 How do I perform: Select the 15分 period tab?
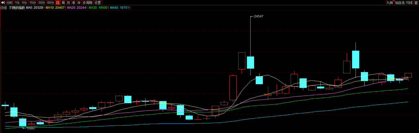[33, 3]
